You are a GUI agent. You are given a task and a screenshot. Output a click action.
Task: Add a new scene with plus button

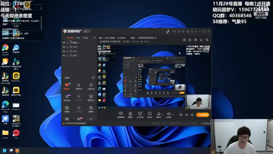tap(95, 38)
